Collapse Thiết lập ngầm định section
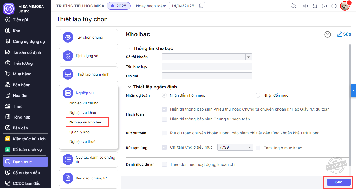 pyautogui.click(x=129, y=87)
